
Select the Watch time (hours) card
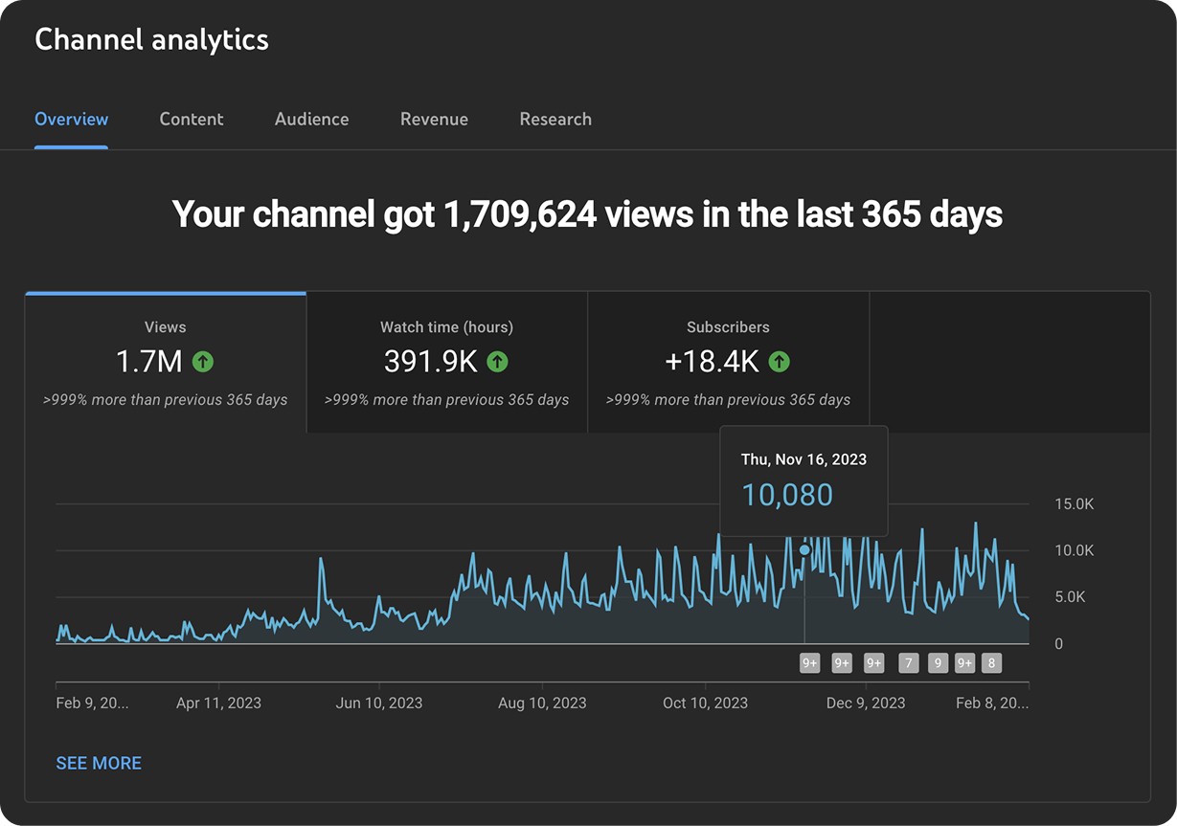[x=447, y=363]
